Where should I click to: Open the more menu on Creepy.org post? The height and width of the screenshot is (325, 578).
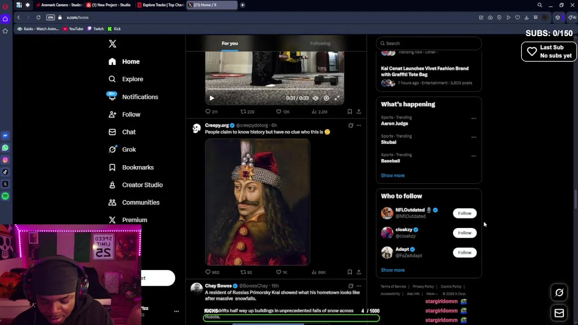359,125
